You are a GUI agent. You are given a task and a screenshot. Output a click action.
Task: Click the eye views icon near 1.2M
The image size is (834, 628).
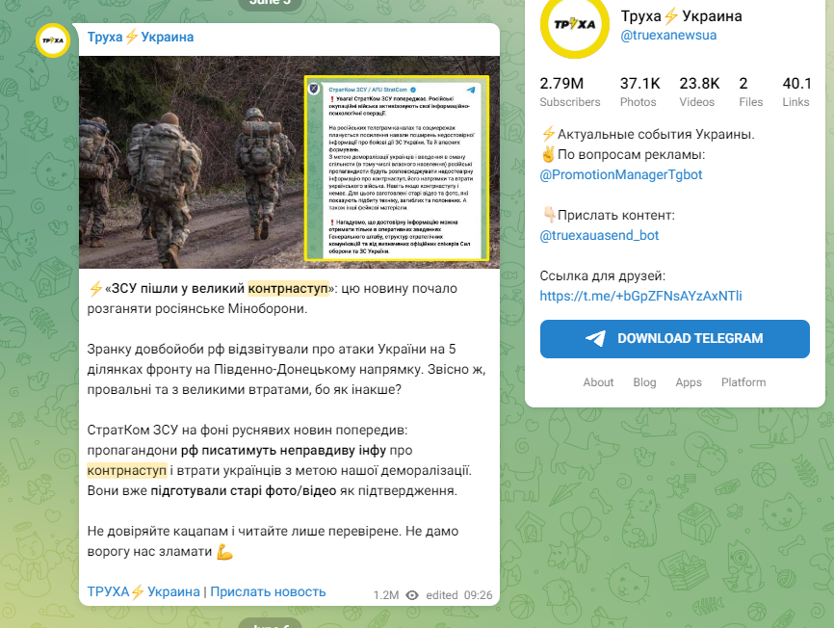(x=412, y=595)
